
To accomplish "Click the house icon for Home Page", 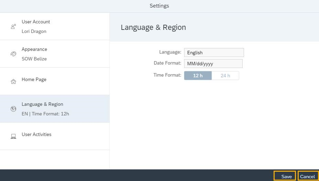I will tap(13, 81).
